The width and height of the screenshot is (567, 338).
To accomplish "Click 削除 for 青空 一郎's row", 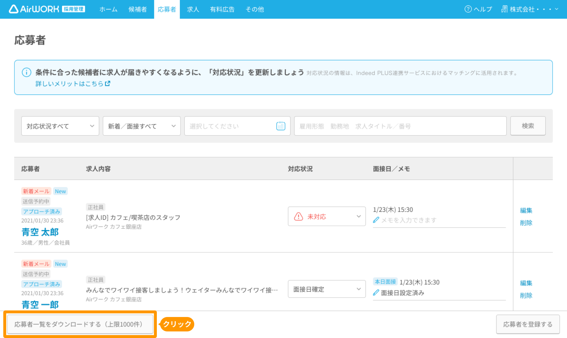I will click(x=526, y=295).
